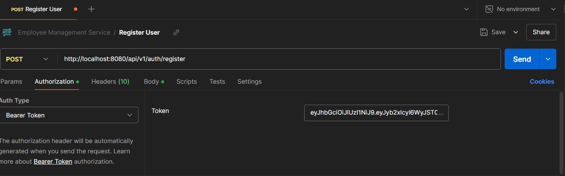
Task: Click the Save button
Action: [493, 32]
